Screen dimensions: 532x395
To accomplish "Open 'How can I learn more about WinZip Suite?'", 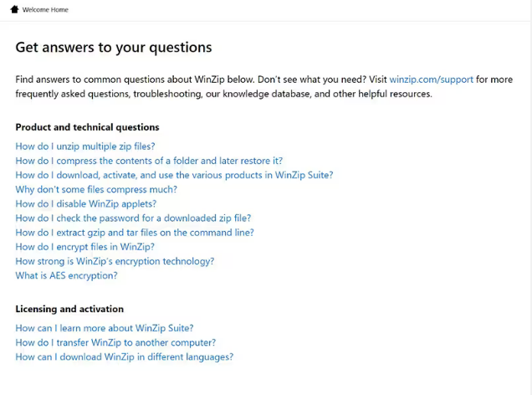I will click(x=105, y=328).
